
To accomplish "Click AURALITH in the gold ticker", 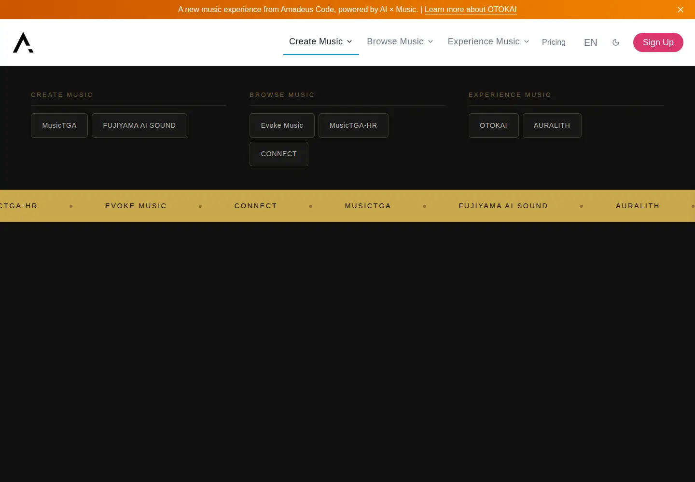I will tap(638, 206).
